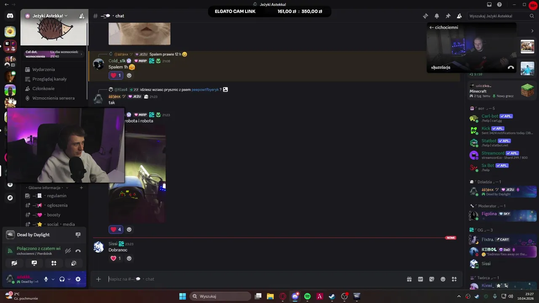Open Activities icon in voice panel
This screenshot has height=303, width=539.
click(x=54, y=263)
